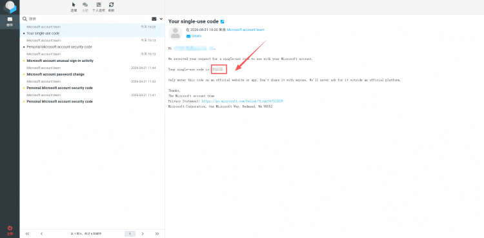Focus the mail search (搜索) field

point(88,19)
